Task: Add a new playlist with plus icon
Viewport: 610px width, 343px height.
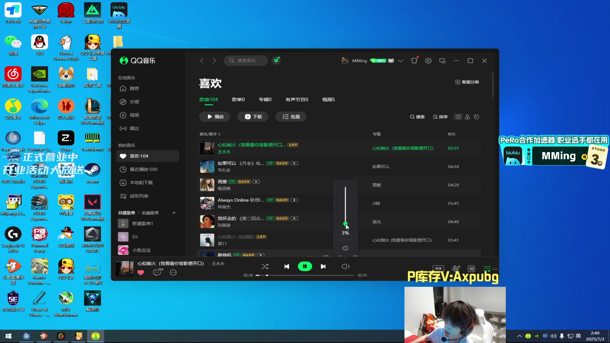Action: click(174, 213)
